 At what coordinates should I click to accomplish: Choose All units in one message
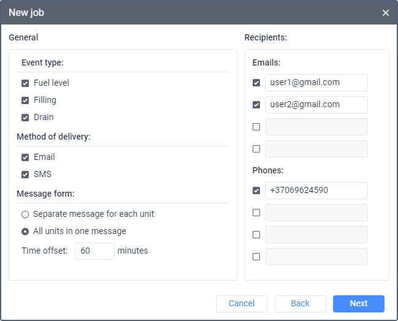pyautogui.click(x=25, y=232)
